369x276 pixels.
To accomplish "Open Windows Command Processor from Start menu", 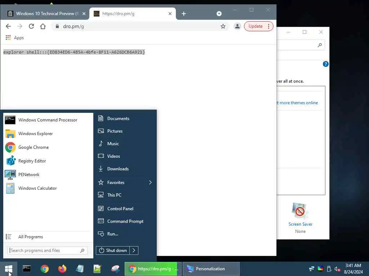I will tap(48, 120).
